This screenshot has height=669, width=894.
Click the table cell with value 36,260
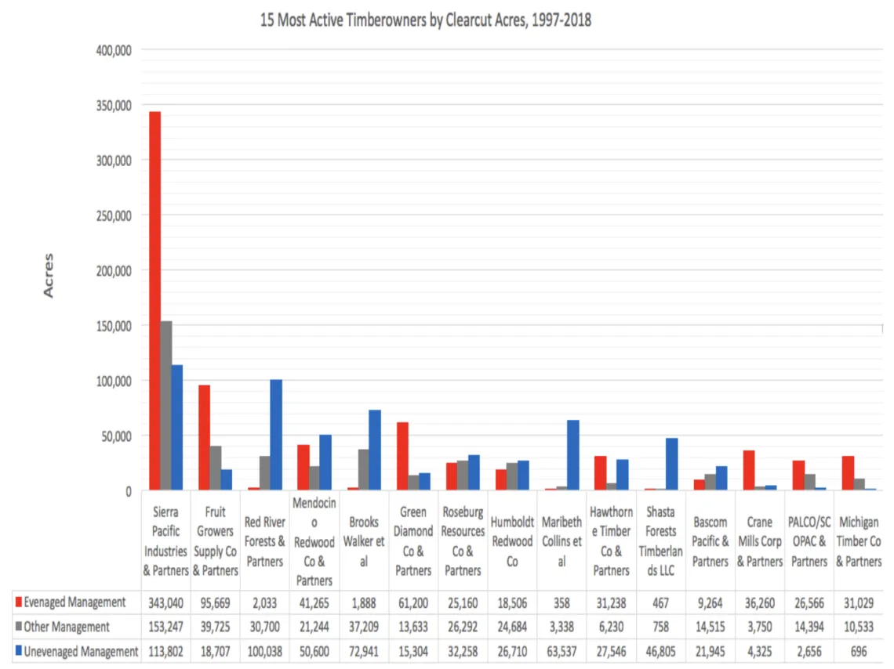(x=759, y=603)
